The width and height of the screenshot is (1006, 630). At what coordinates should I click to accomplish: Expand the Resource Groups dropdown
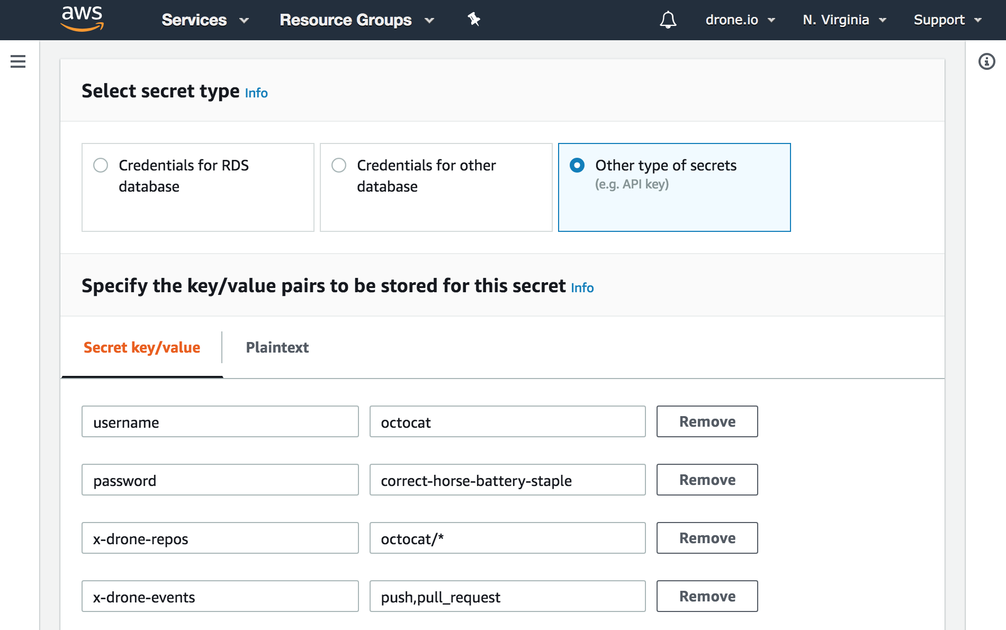coord(356,20)
